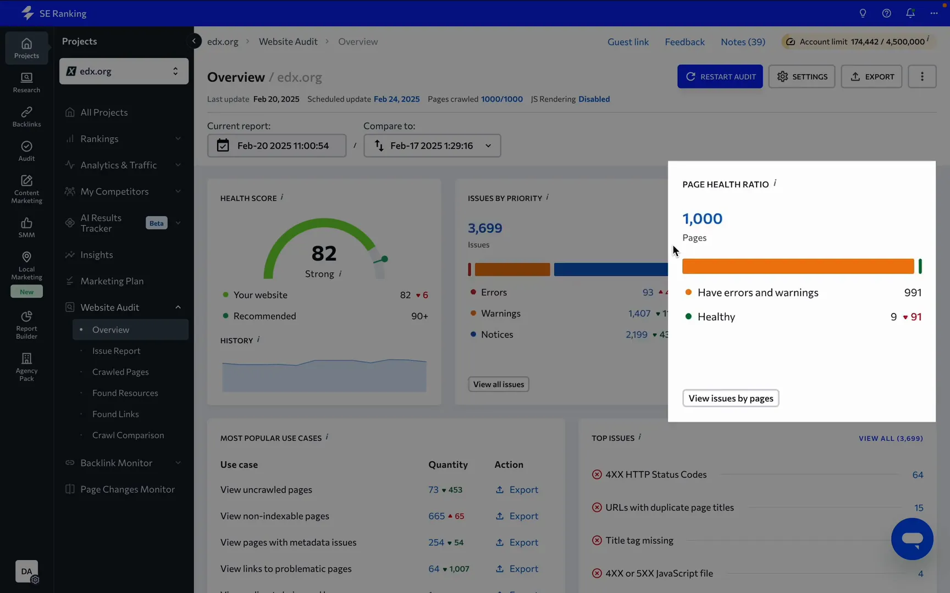Switch to the Issue Report page

click(x=116, y=350)
